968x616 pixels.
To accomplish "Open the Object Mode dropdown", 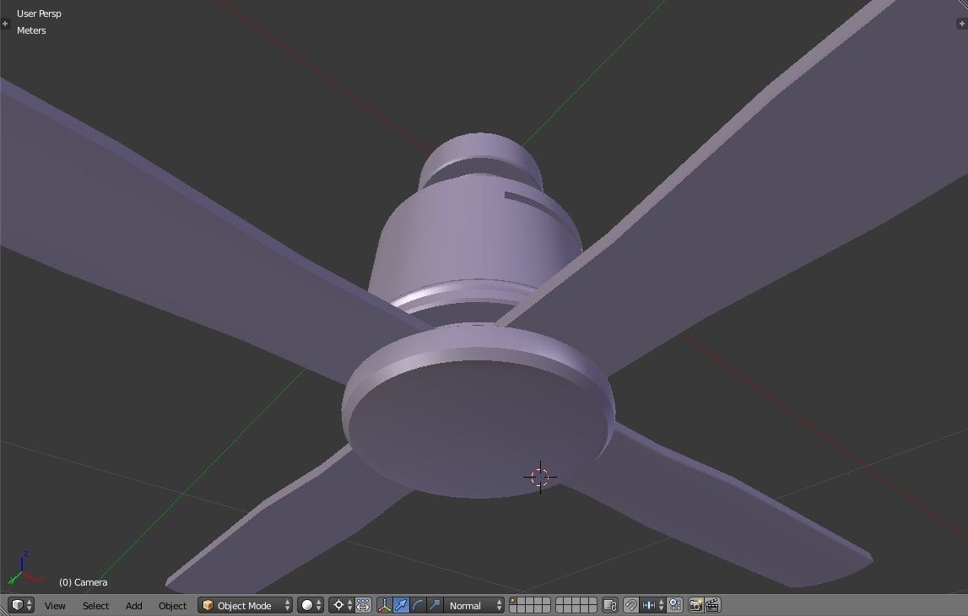I will click(245, 606).
